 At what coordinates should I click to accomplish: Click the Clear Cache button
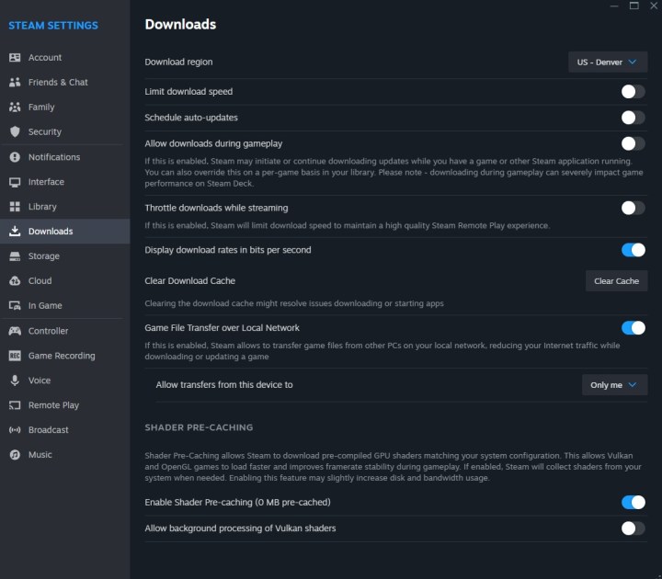616,281
